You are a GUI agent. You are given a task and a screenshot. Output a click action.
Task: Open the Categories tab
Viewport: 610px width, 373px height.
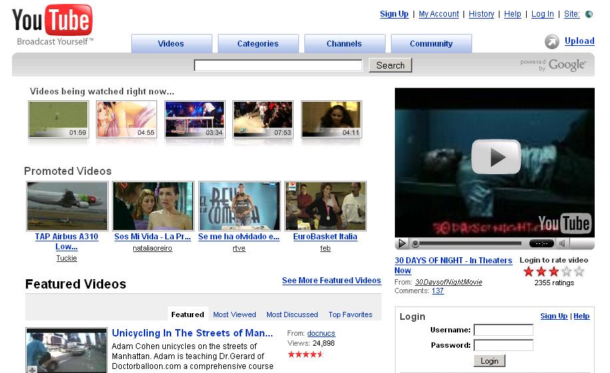pyautogui.click(x=258, y=43)
